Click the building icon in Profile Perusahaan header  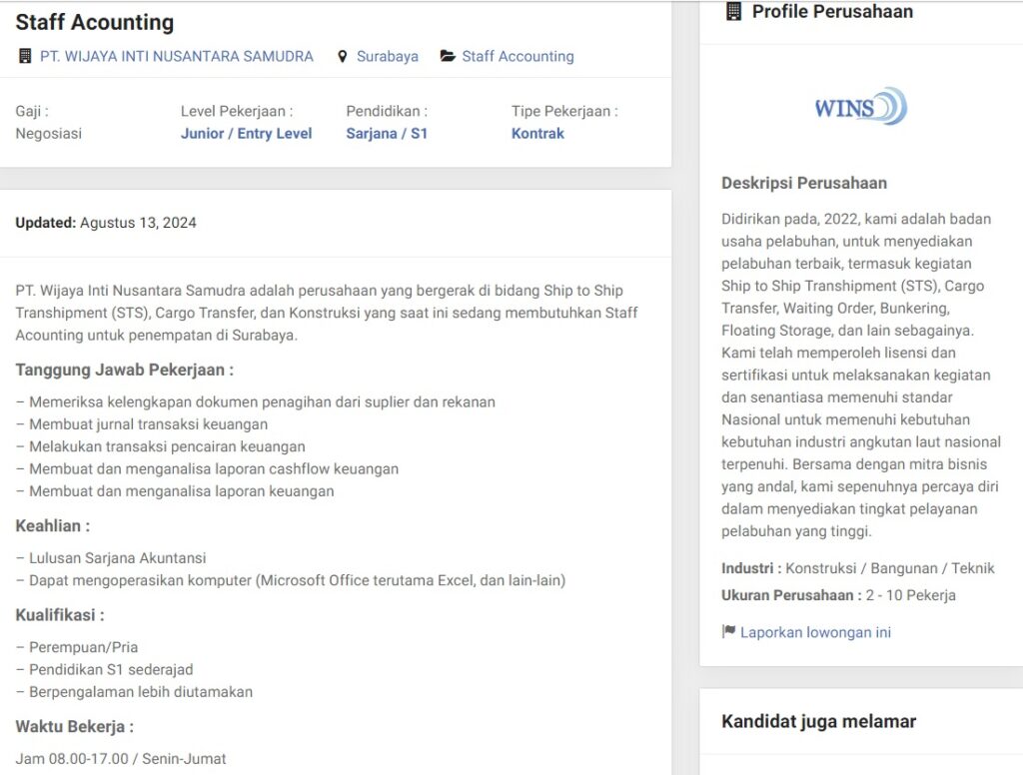[x=734, y=12]
